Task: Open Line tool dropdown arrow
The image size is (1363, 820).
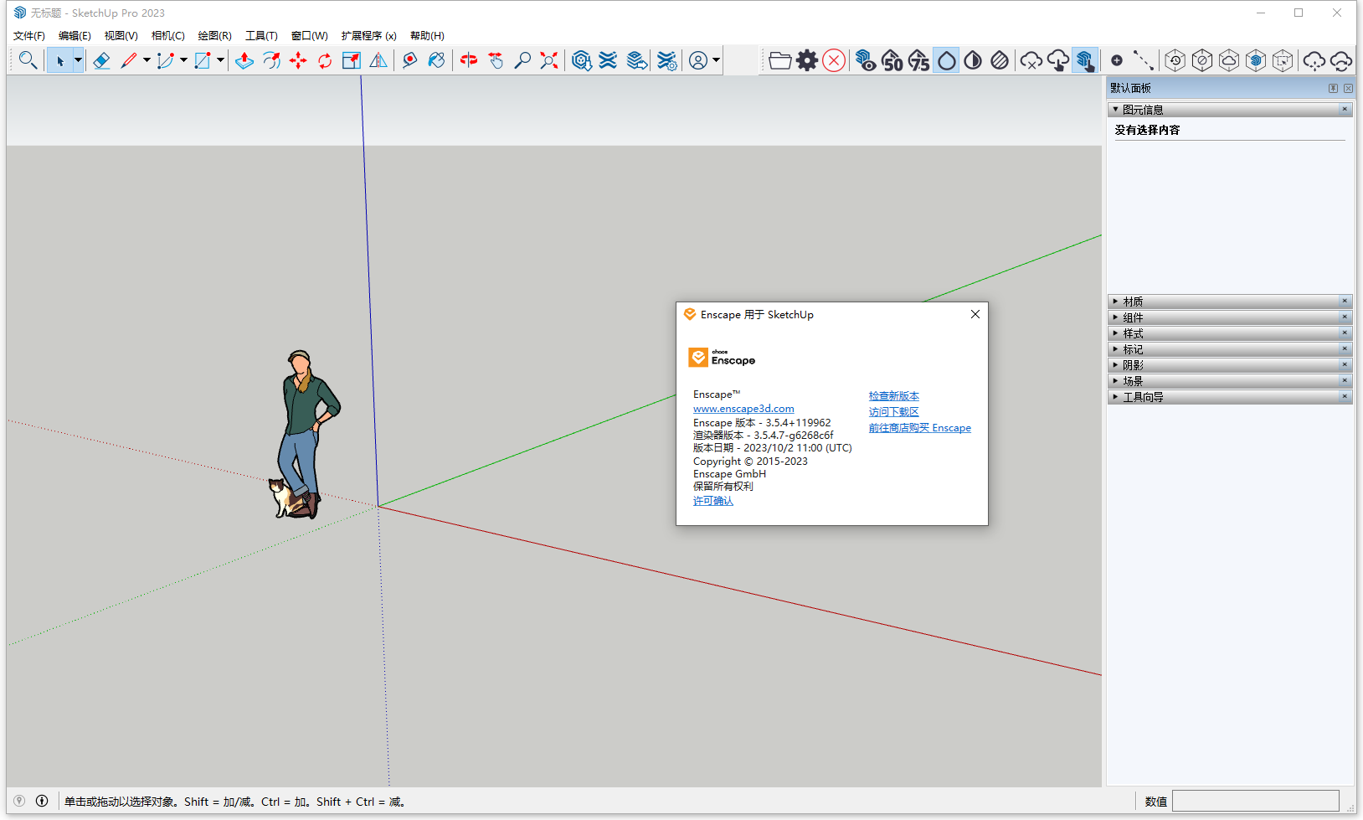Action: pyautogui.click(x=147, y=60)
